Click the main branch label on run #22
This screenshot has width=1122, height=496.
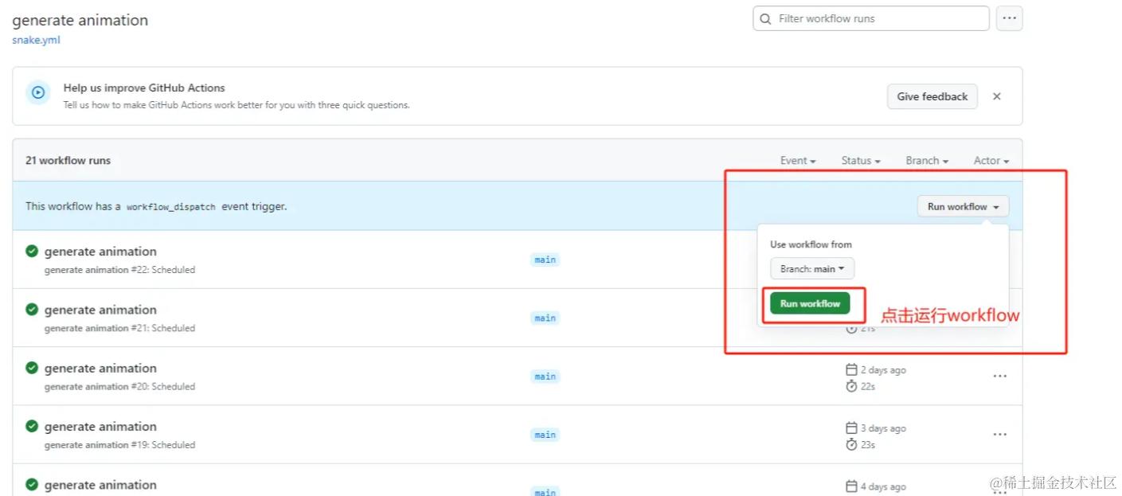point(545,260)
